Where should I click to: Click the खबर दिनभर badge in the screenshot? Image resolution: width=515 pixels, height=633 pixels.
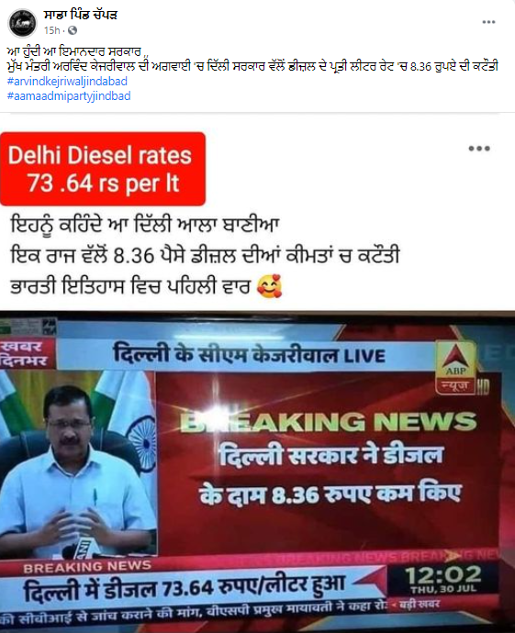coord(27,354)
